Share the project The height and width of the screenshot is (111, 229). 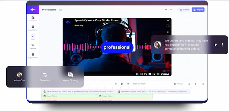[184, 10]
